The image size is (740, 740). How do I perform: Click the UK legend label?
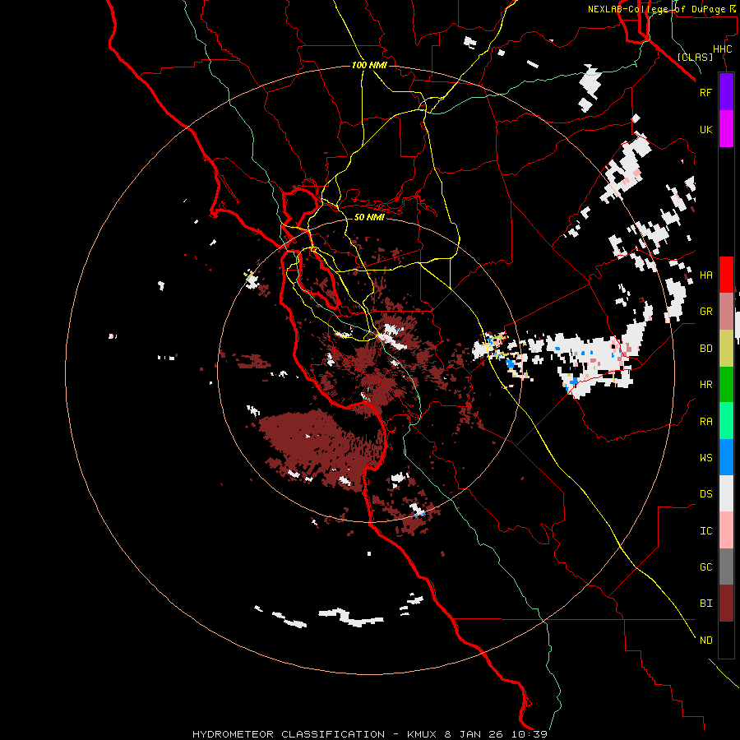[705, 129]
